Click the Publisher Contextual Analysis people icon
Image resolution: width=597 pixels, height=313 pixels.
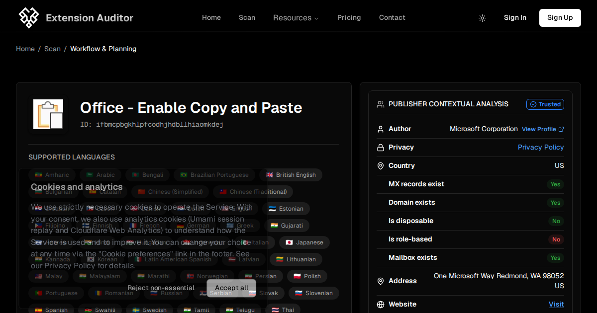click(x=381, y=104)
